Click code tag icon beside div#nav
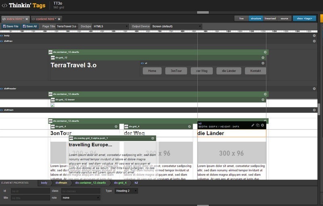 point(2,41)
